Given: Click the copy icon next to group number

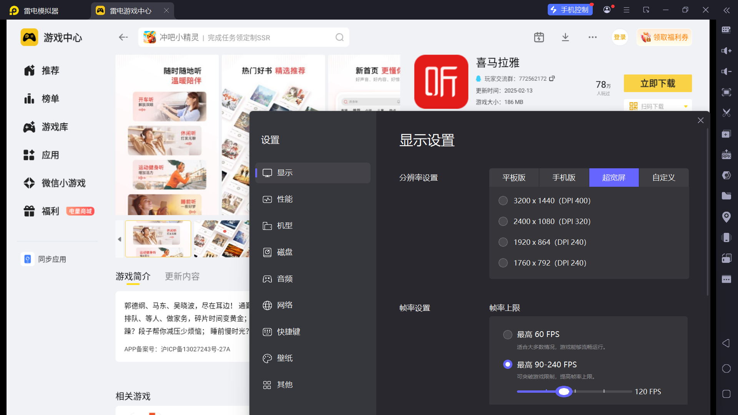Looking at the screenshot, I should pyautogui.click(x=552, y=78).
